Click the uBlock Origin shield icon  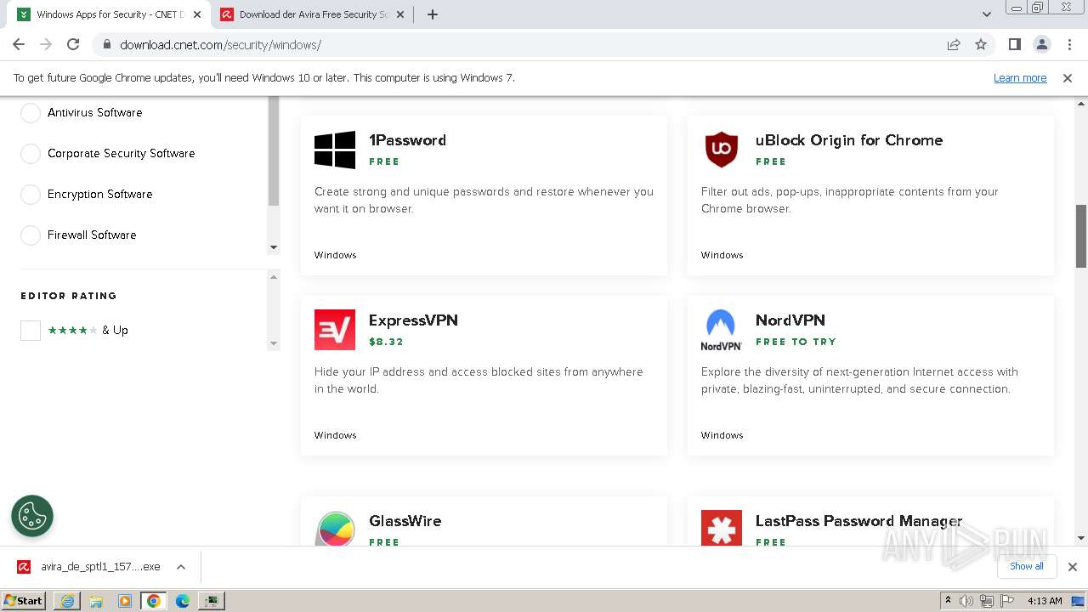coord(722,150)
